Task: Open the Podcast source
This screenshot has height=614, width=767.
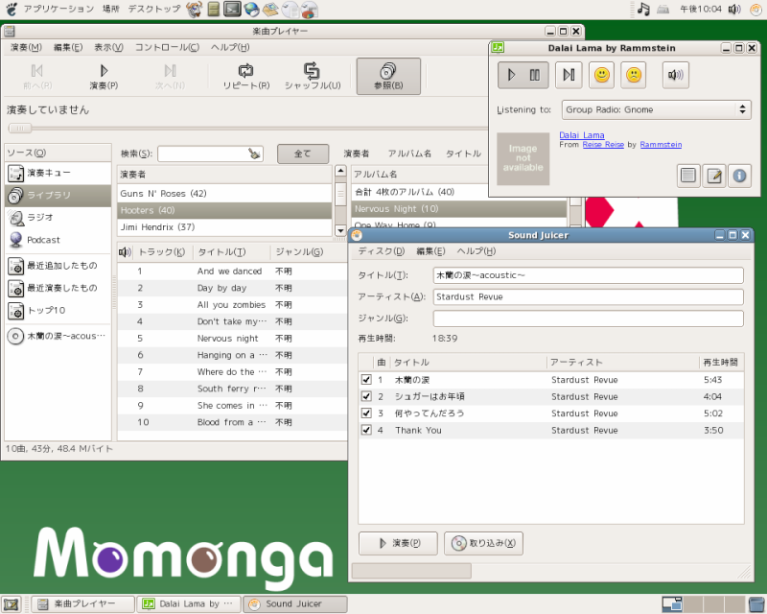Action: (x=58, y=240)
